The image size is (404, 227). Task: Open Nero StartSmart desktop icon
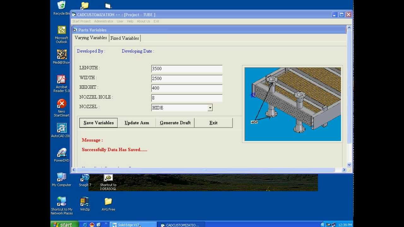click(62, 104)
